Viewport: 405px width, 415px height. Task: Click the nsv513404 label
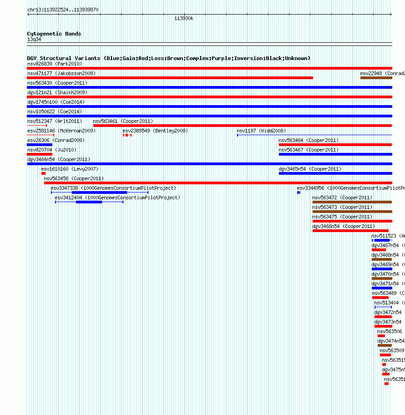pos(390,302)
